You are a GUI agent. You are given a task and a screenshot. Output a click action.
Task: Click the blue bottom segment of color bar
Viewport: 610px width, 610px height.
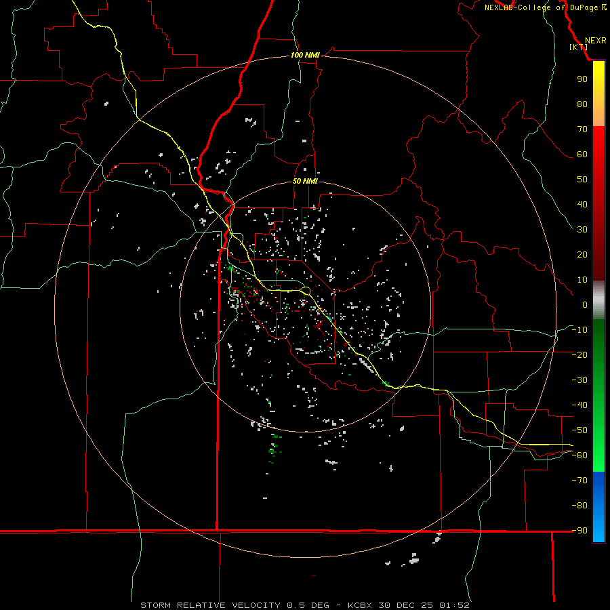click(x=598, y=506)
